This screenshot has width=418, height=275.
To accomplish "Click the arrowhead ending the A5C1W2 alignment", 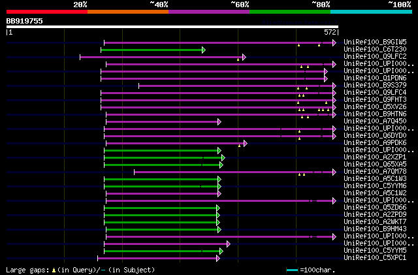I will pyautogui.click(x=219, y=194).
